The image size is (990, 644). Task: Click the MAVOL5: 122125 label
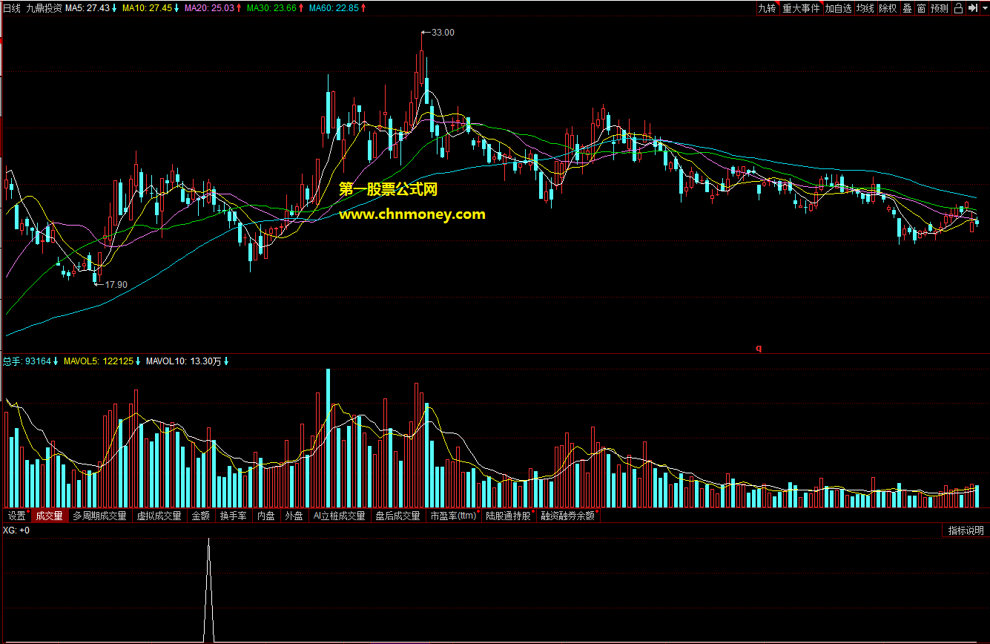pyautogui.click(x=102, y=361)
